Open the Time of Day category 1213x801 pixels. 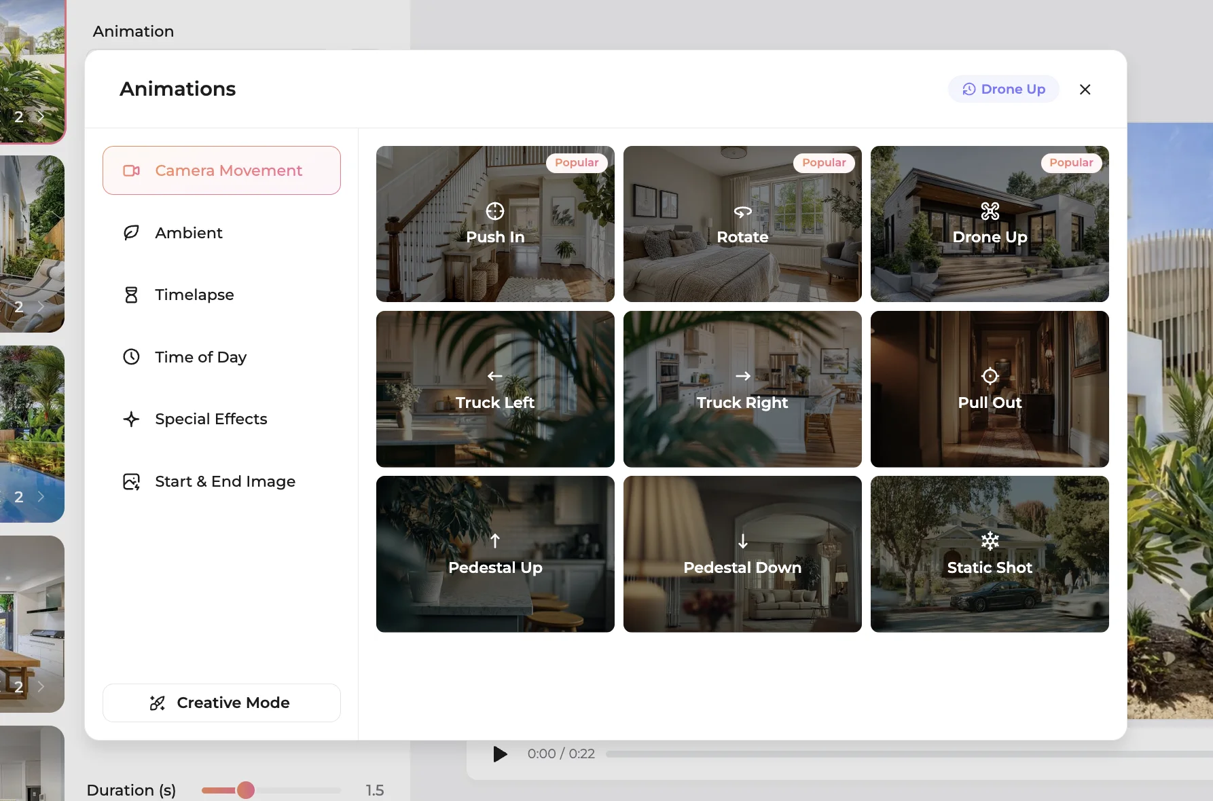coord(221,357)
